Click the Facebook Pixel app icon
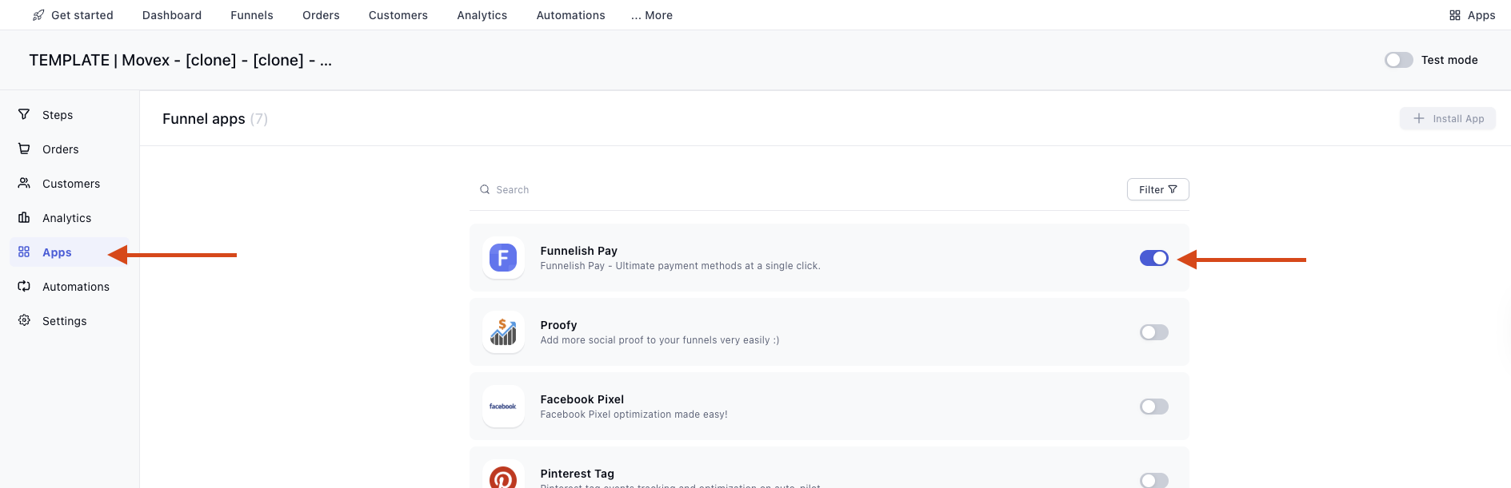Screen dimensions: 1511x488 coord(503,407)
